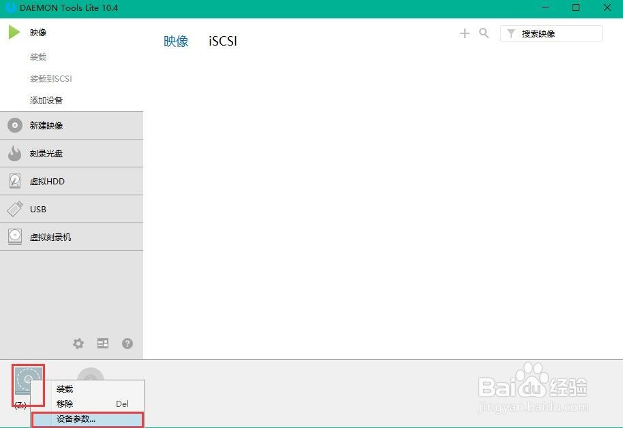The width and height of the screenshot is (623, 428).
Task: Close the DAEMON Tools window
Action: pyautogui.click(x=607, y=7)
